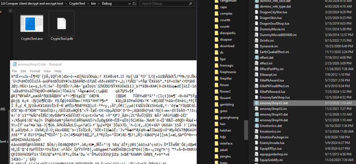Open the Notepad View menu
This screenshot has height=164, width=356.
coord(47,71)
